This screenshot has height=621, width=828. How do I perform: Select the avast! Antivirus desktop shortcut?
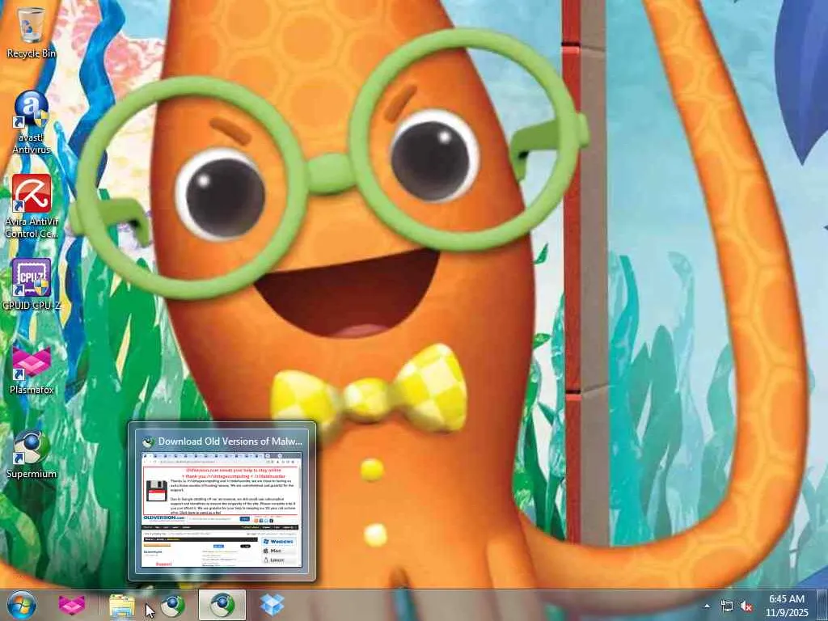click(32, 121)
